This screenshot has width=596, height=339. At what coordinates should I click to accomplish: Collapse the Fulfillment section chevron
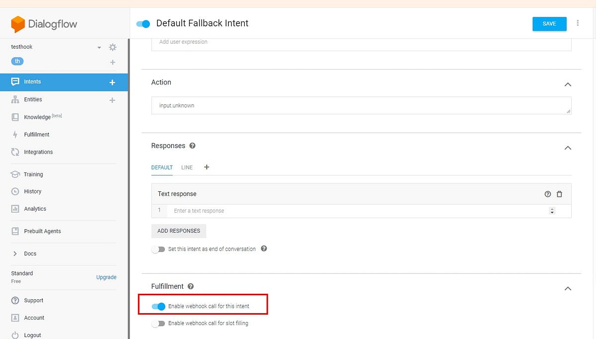(568, 288)
